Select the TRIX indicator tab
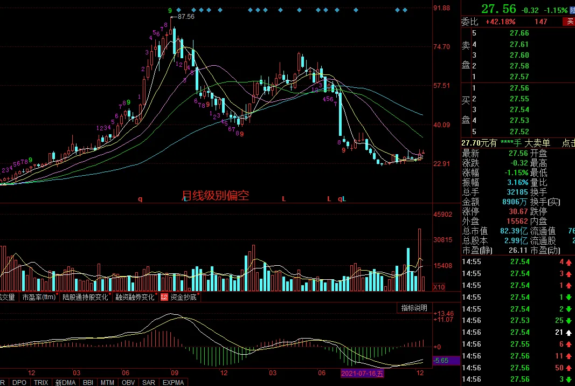The height and width of the screenshot is (386, 575). (41, 382)
